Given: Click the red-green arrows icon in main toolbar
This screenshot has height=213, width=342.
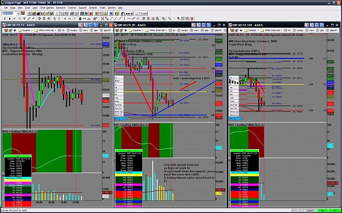Looking at the screenshot, I should tap(96, 14).
